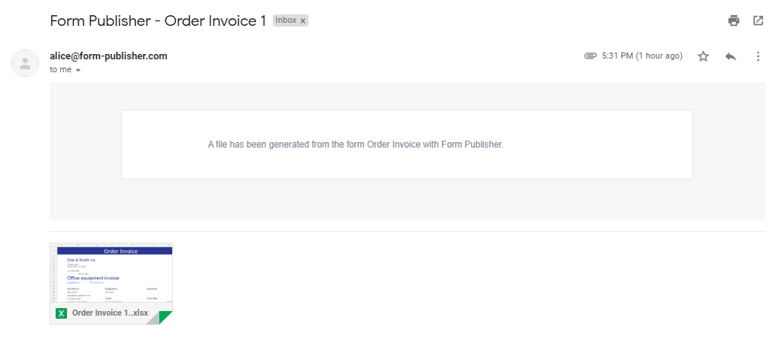
Task: Open the email in a new window
Action: pos(758,21)
